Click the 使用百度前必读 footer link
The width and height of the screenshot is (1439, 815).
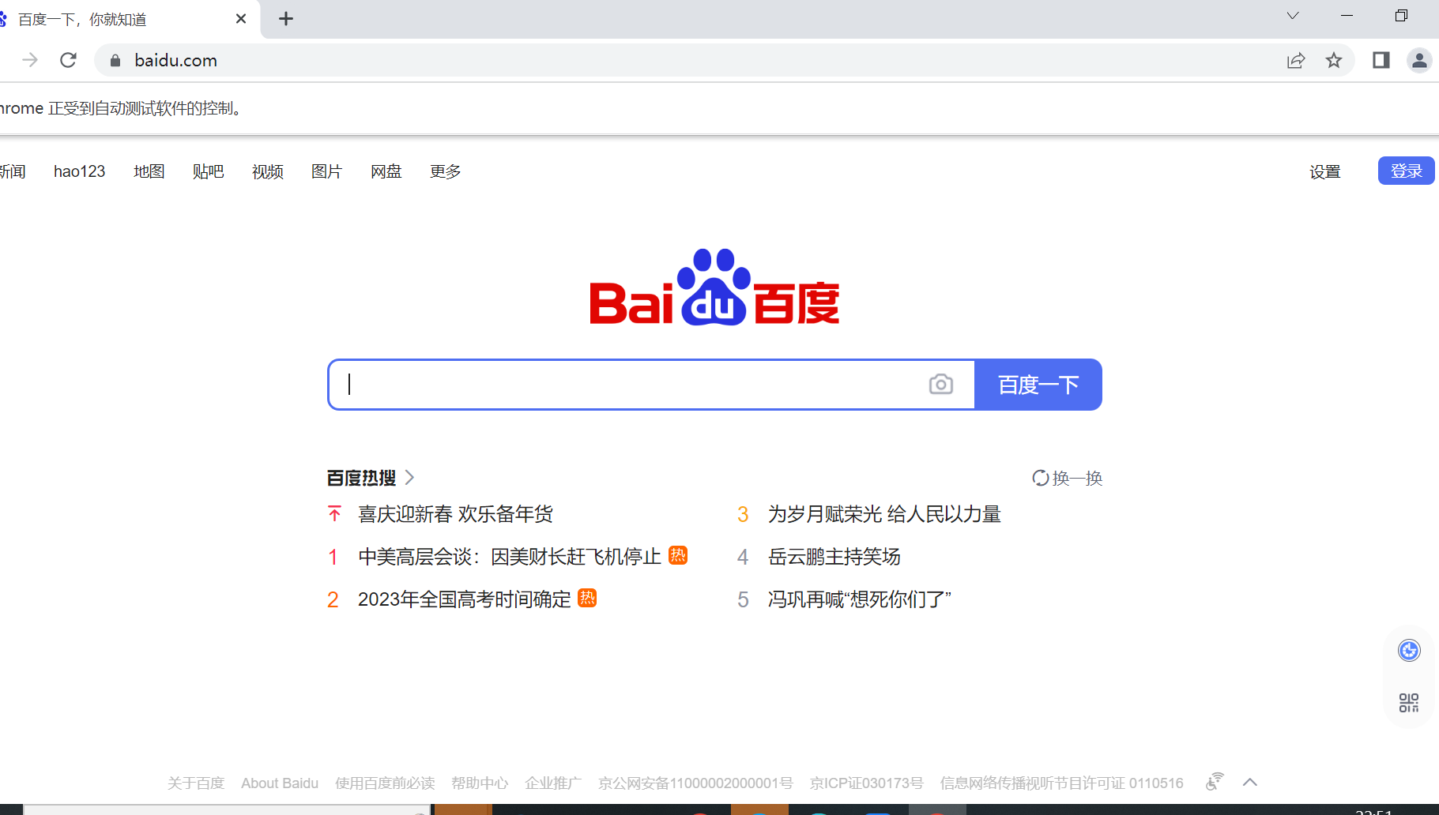[x=385, y=783]
